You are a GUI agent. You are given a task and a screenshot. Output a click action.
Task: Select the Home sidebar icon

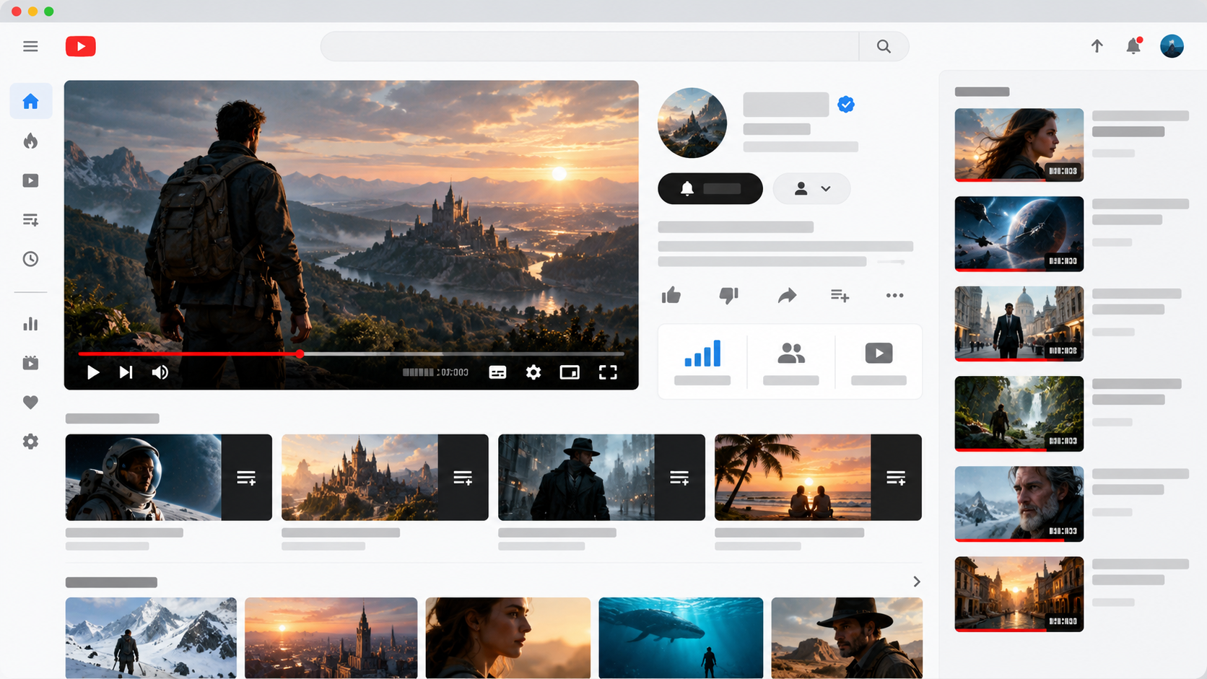click(30, 101)
